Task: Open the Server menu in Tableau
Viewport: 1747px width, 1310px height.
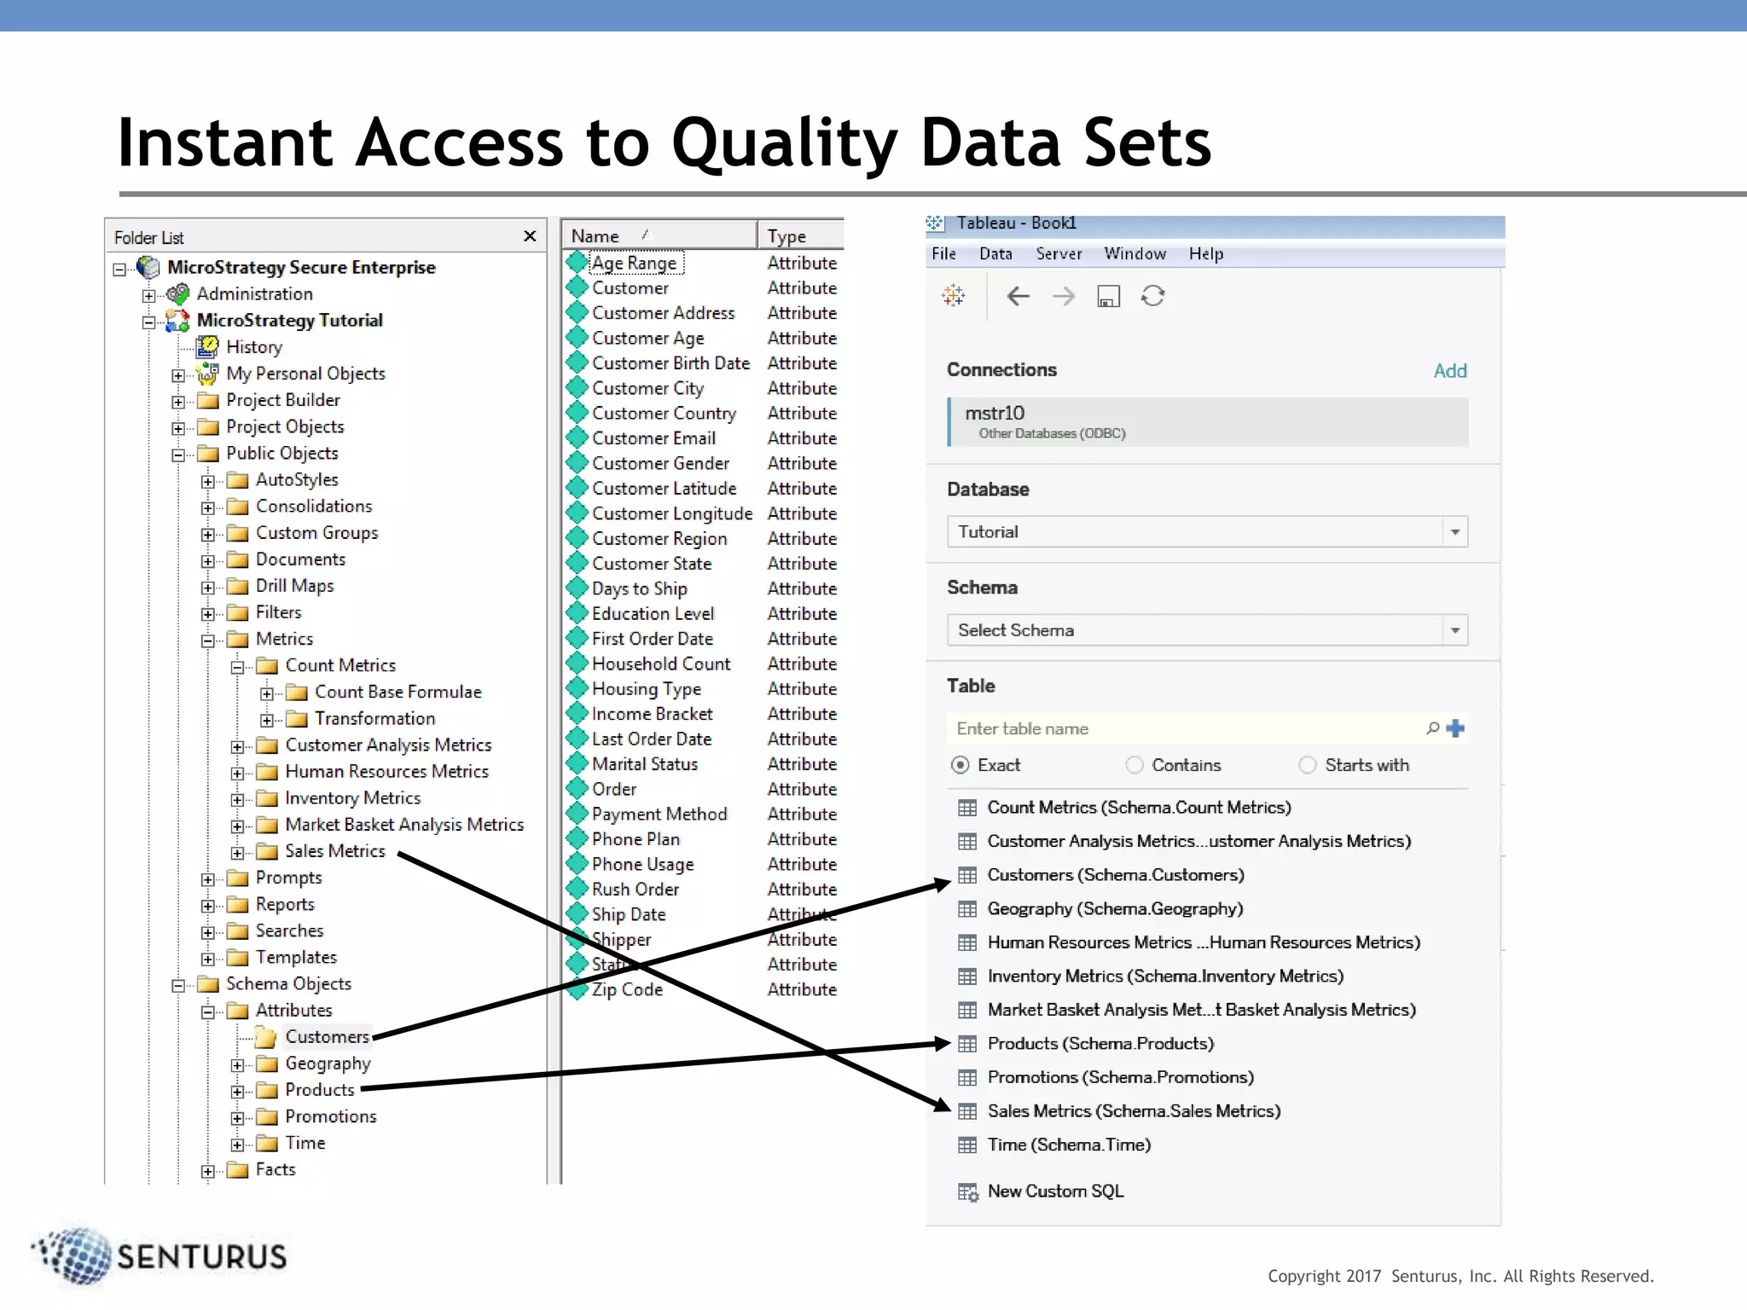Action: click(x=1059, y=254)
